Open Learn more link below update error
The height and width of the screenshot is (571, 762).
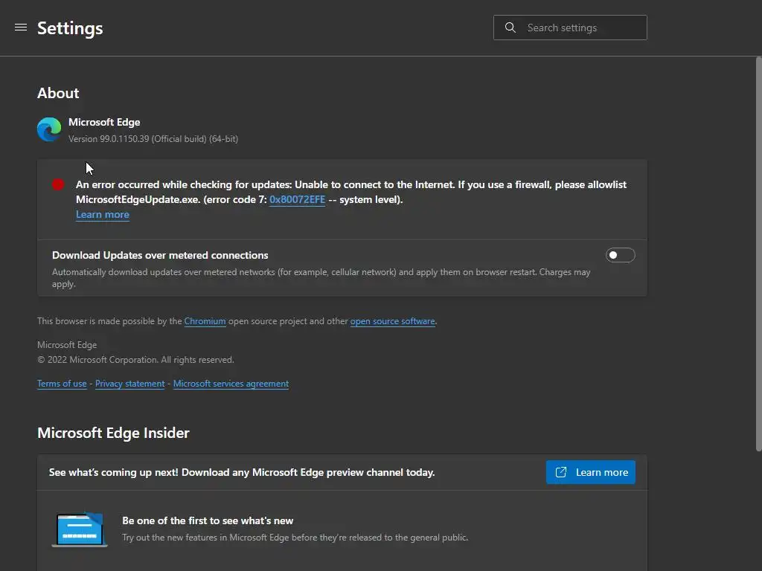coord(103,214)
